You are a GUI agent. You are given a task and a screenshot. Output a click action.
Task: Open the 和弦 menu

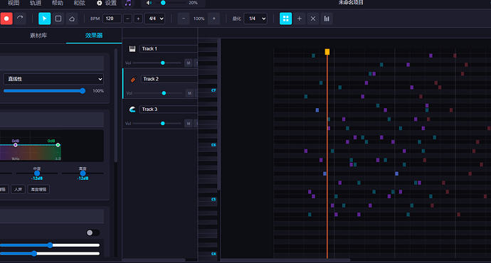tap(79, 3)
